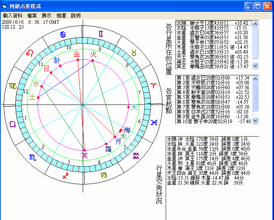274x220 pixels.
Task: Click the 天 Uranus marker on chart
Action: click(x=134, y=107)
